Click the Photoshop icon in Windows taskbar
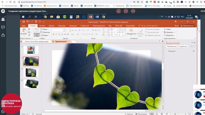This screenshot has width=205, height=115. pos(84,17)
